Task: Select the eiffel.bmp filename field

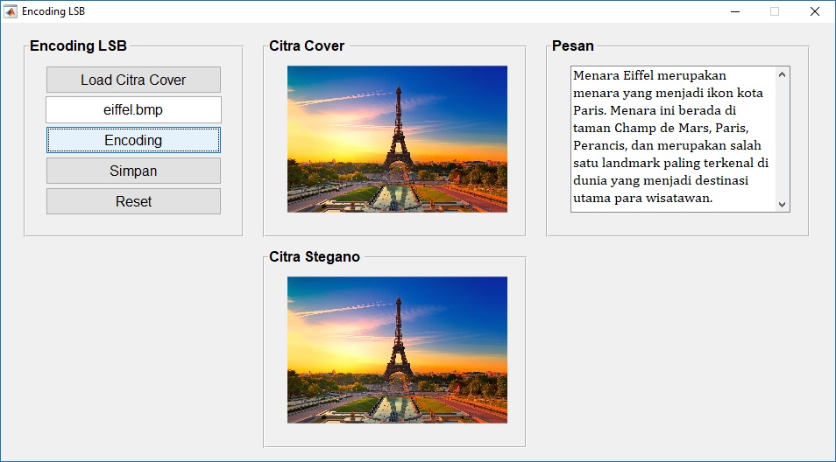Action: [x=133, y=109]
